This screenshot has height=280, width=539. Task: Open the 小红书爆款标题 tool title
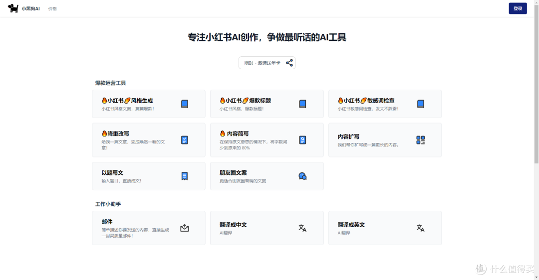coord(246,101)
